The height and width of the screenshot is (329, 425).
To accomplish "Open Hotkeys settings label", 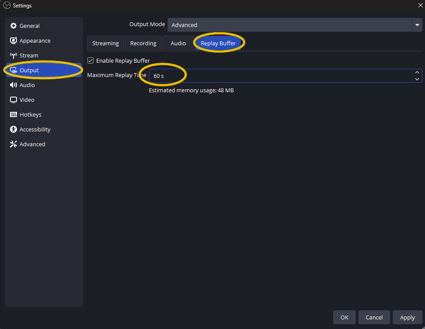I will [x=30, y=115].
